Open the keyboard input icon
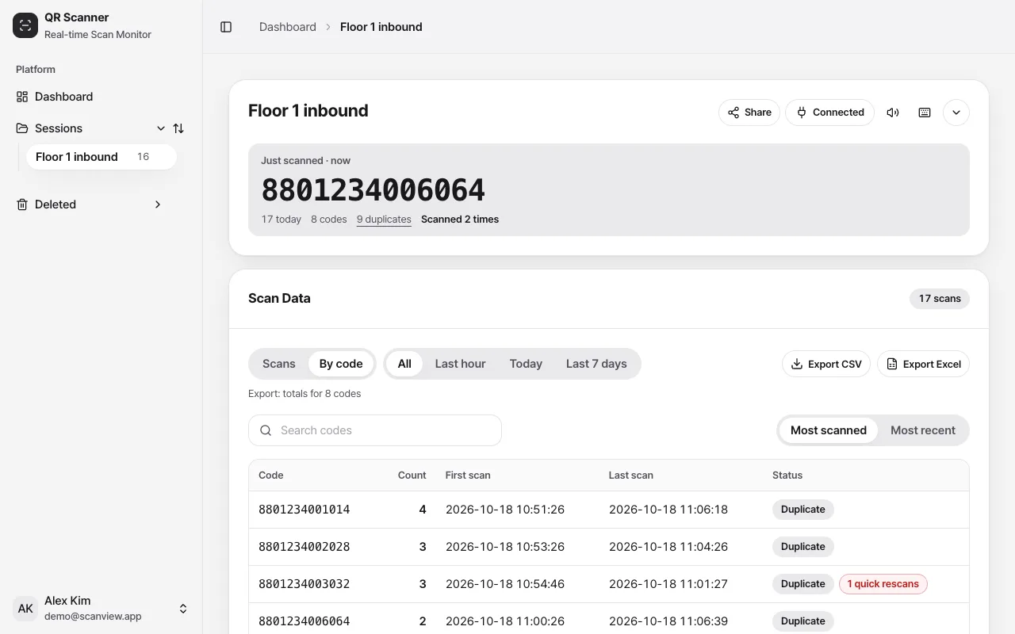 (925, 113)
